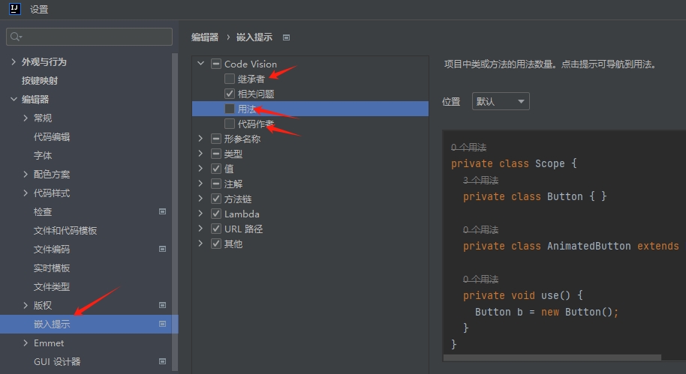Image resolution: width=686 pixels, height=374 pixels.
Task: Click 嵌入提示 in the breadcrumb
Action: pyautogui.click(x=254, y=37)
